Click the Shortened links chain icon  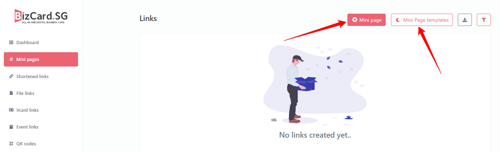click(x=11, y=76)
